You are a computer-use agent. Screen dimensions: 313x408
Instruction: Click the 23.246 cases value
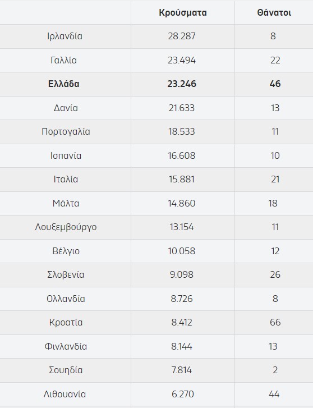coord(182,84)
